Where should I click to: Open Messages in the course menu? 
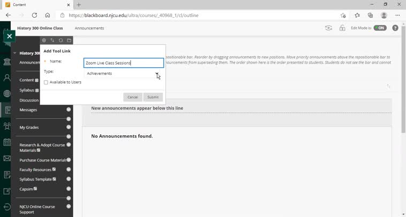(28, 110)
